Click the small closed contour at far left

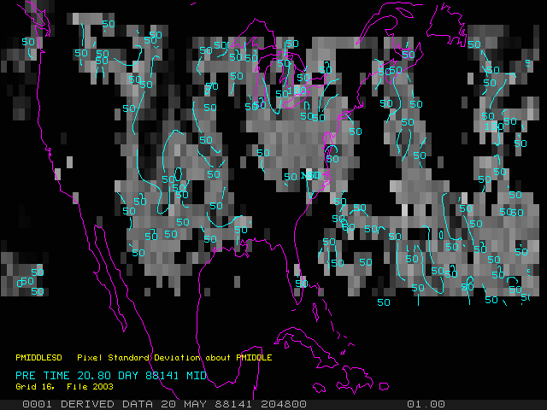pos(21,282)
